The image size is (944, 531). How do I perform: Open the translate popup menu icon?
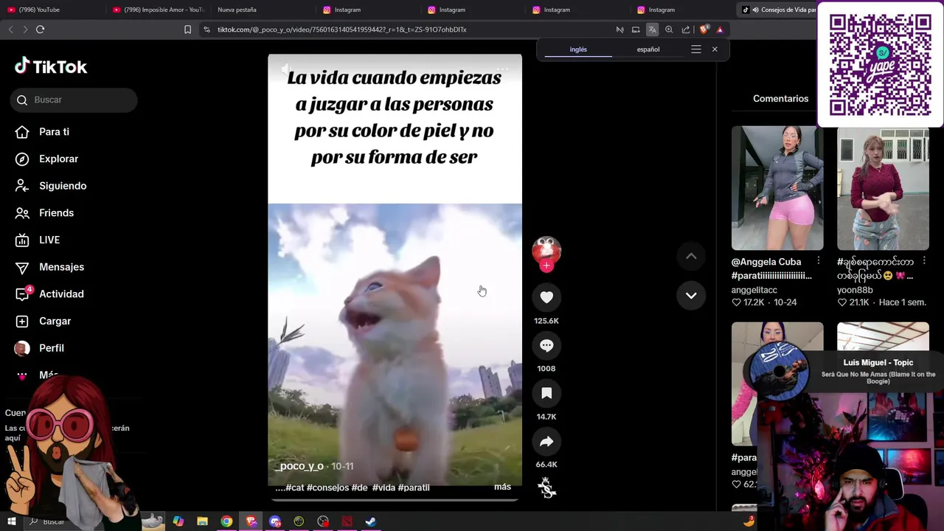[x=695, y=49]
